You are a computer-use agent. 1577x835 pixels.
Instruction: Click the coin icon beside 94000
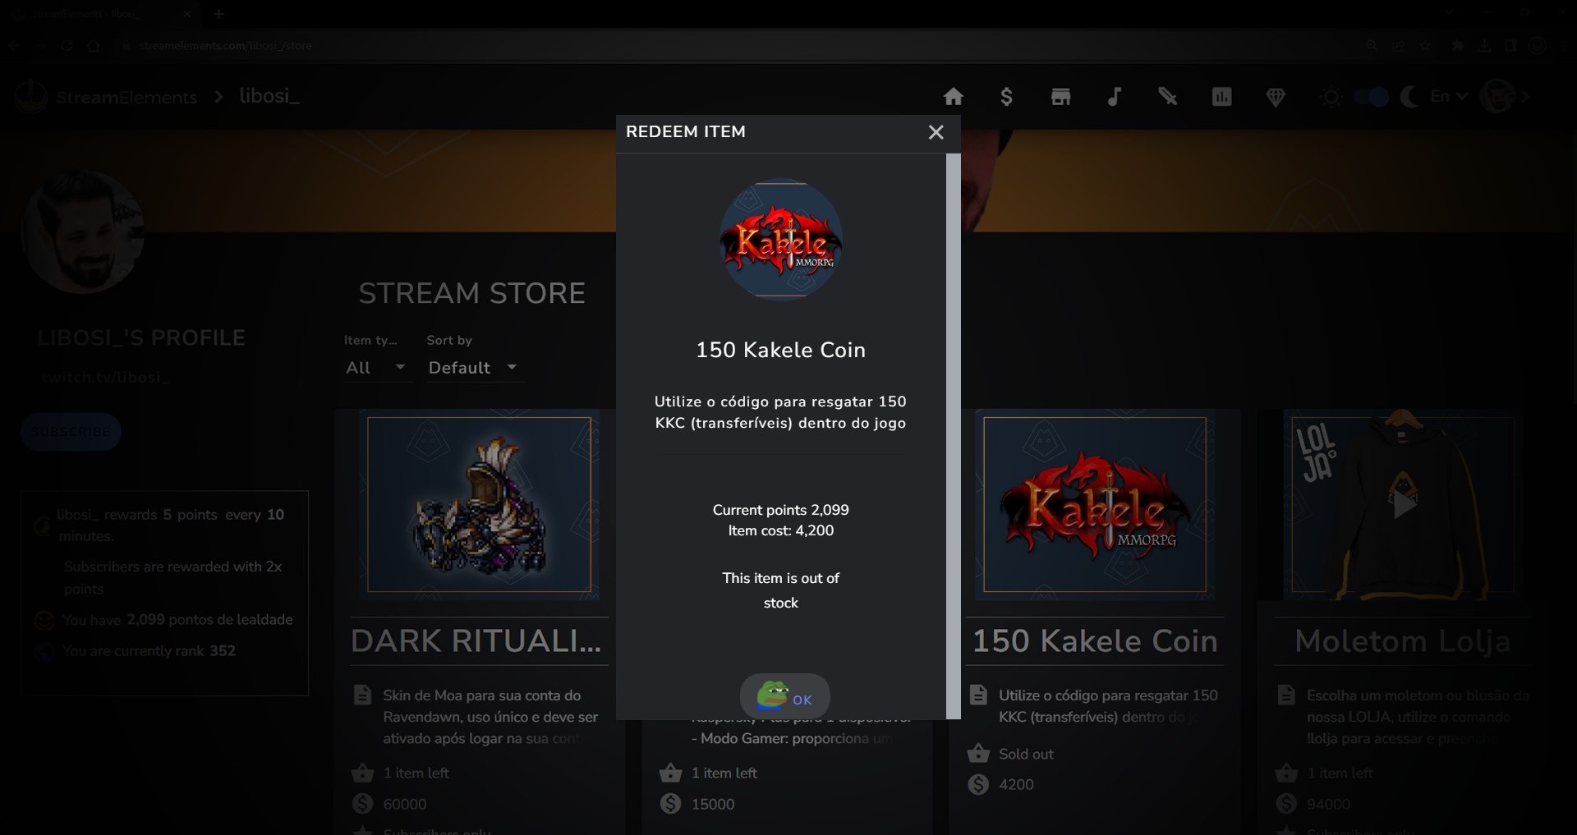point(1286,804)
